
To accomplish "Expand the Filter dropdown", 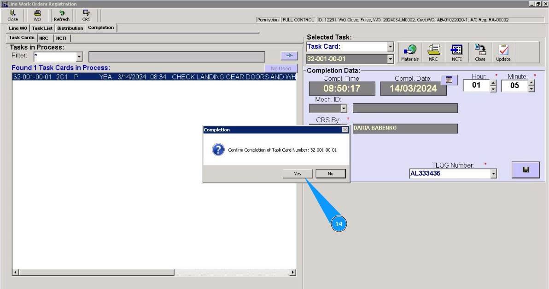I will coord(79,57).
